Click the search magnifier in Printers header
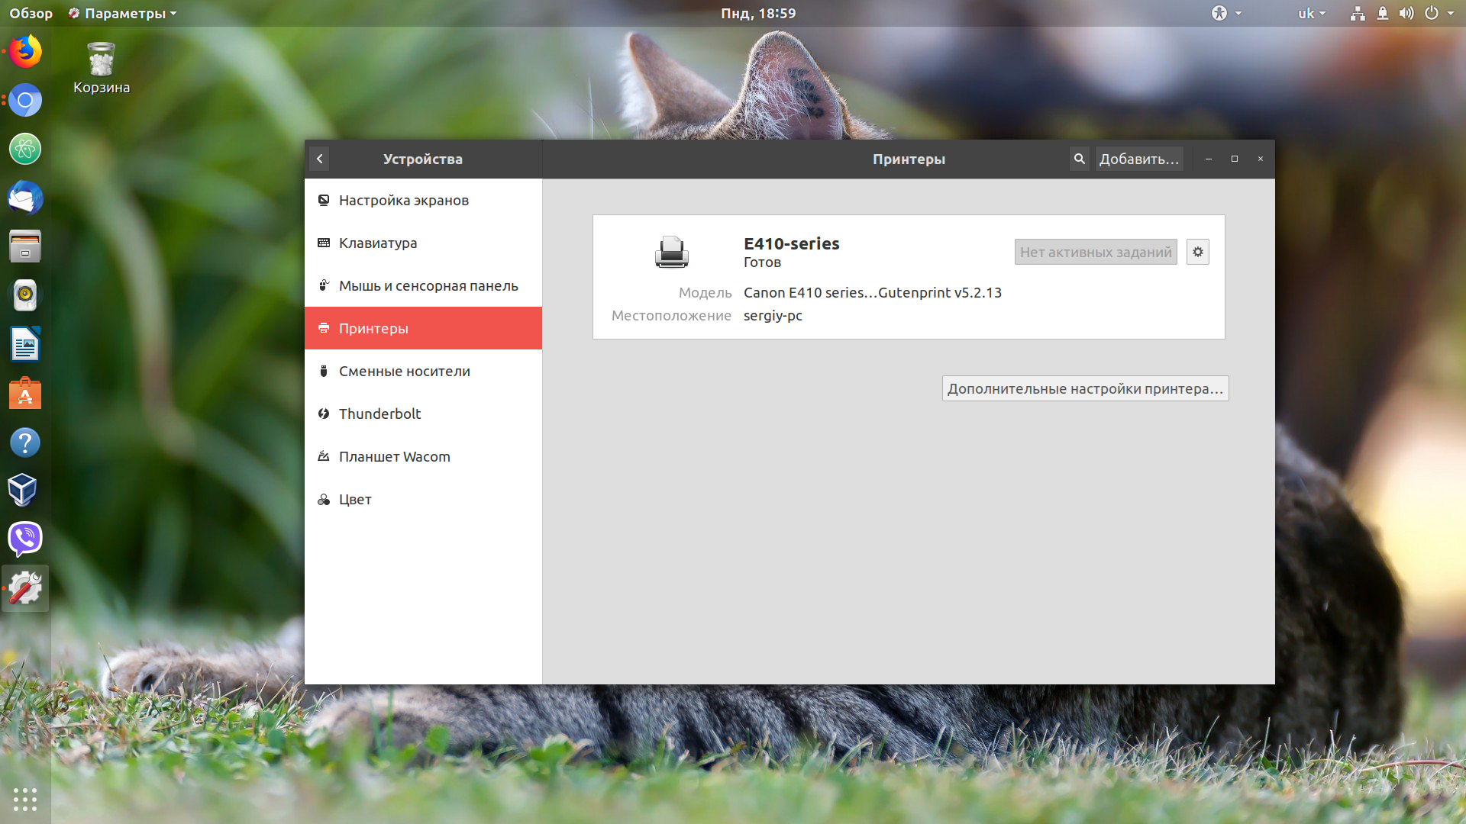The image size is (1466, 824). pyautogui.click(x=1079, y=159)
